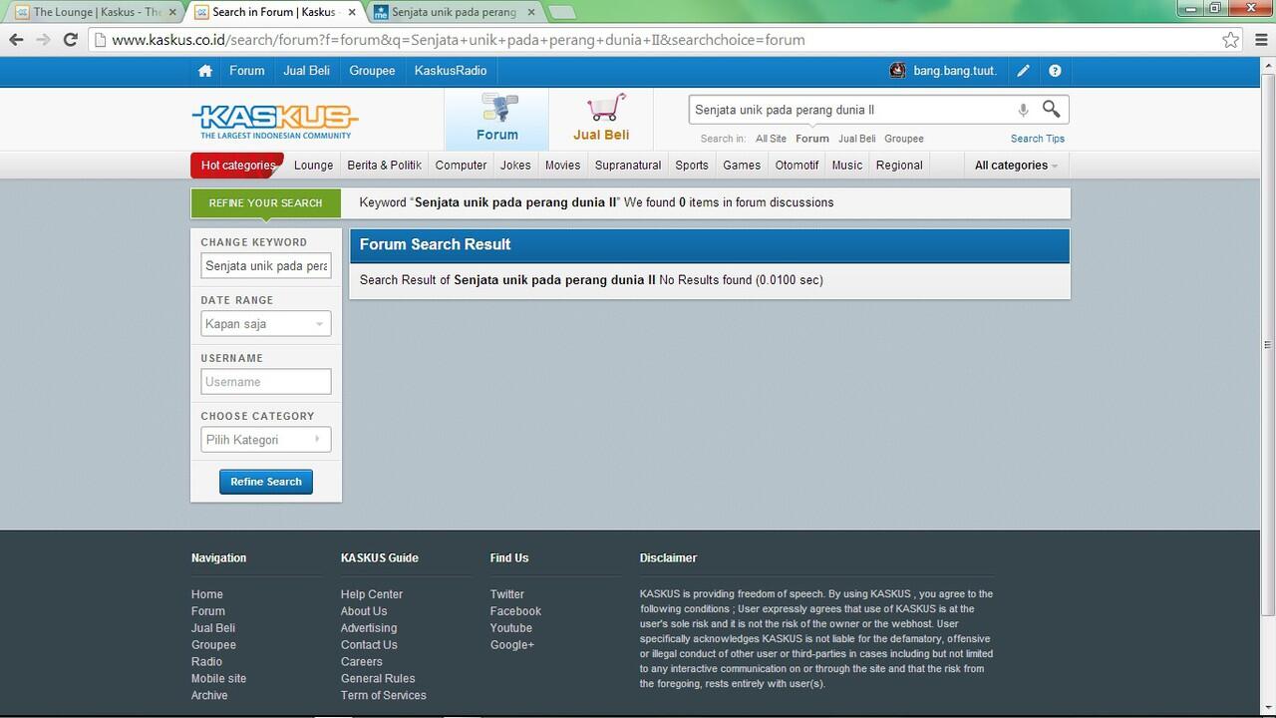1276x718 pixels.
Task: Choose Hot categories tab
Action: [237, 166]
